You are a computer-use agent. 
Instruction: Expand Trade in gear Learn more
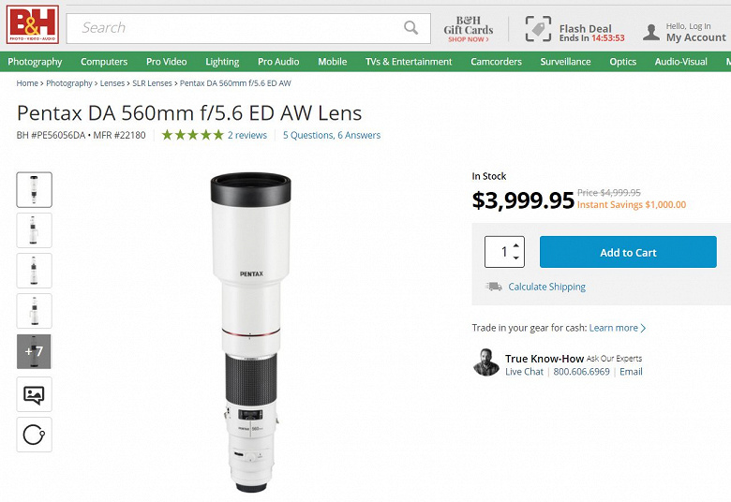pos(618,328)
